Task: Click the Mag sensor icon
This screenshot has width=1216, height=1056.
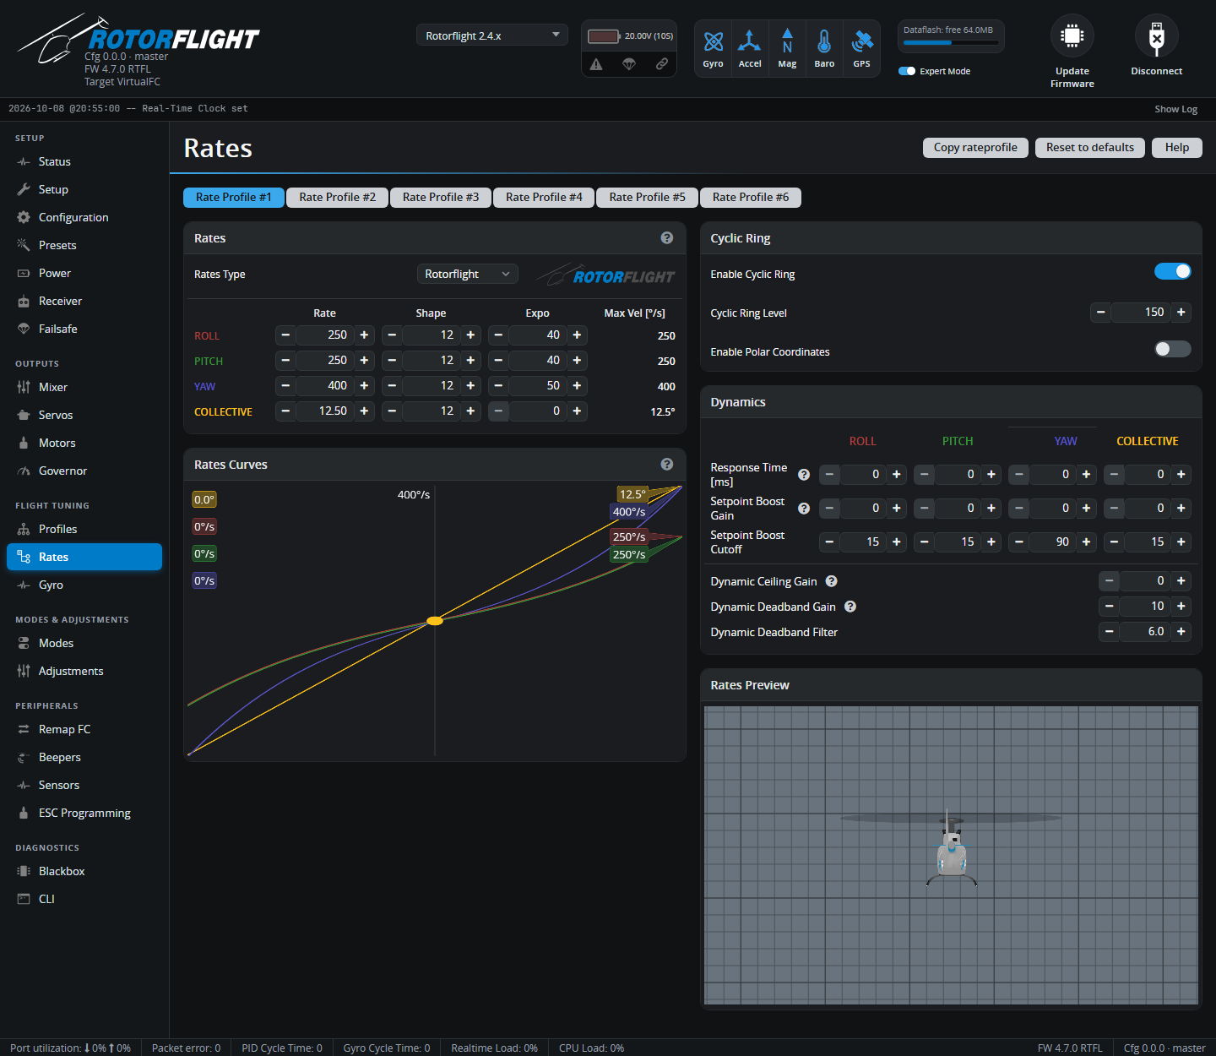Action: tap(787, 49)
